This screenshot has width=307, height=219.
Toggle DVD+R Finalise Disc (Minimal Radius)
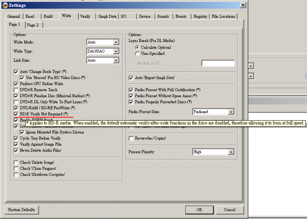click(16, 96)
